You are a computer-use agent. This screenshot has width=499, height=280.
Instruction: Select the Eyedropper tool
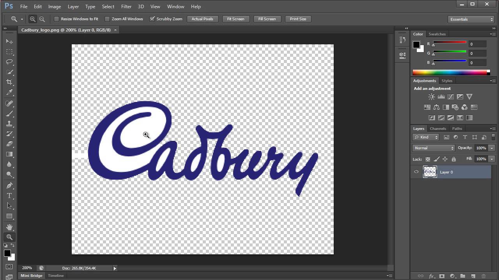10,92
